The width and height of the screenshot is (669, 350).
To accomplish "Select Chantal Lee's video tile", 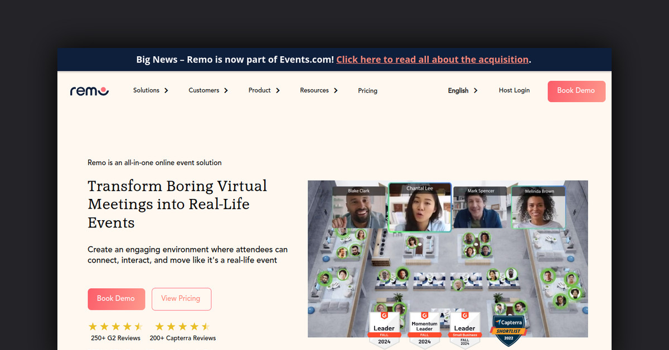I will click(x=419, y=207).
